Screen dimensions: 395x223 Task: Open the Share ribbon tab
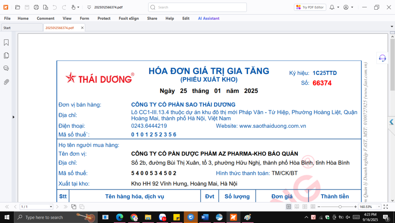pos(152,19)
